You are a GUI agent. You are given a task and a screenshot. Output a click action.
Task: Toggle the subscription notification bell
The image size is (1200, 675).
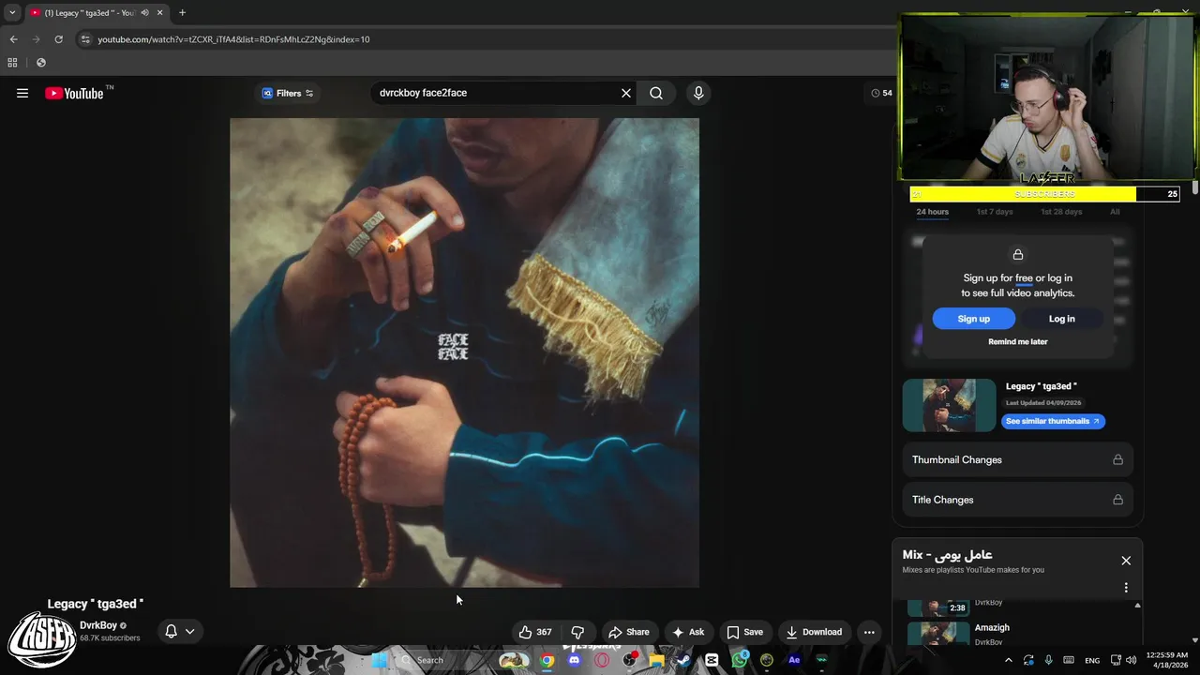[171, 631]
